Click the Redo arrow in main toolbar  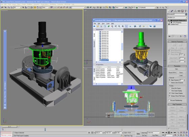[5, 7]
